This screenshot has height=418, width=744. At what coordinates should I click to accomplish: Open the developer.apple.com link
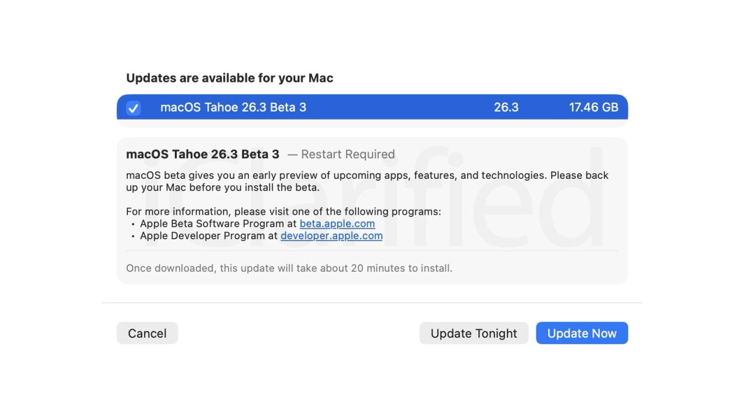click(331, 236)
